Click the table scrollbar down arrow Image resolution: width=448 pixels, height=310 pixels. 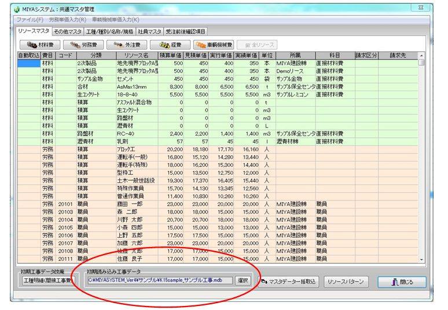point(421,260)
